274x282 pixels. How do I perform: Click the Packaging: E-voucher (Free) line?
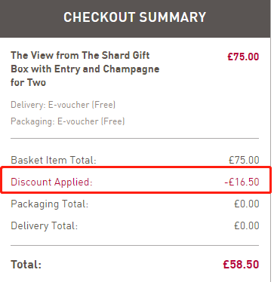[68, 121]
